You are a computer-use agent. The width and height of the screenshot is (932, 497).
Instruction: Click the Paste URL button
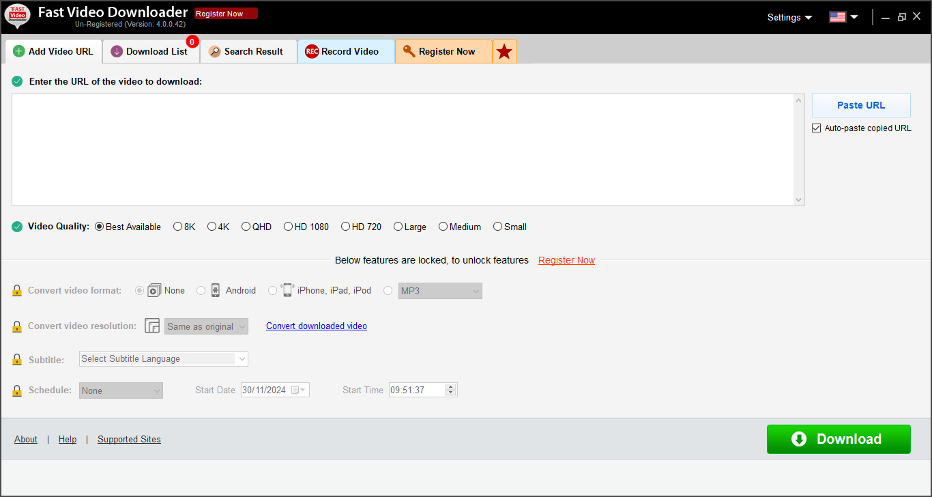861,105
